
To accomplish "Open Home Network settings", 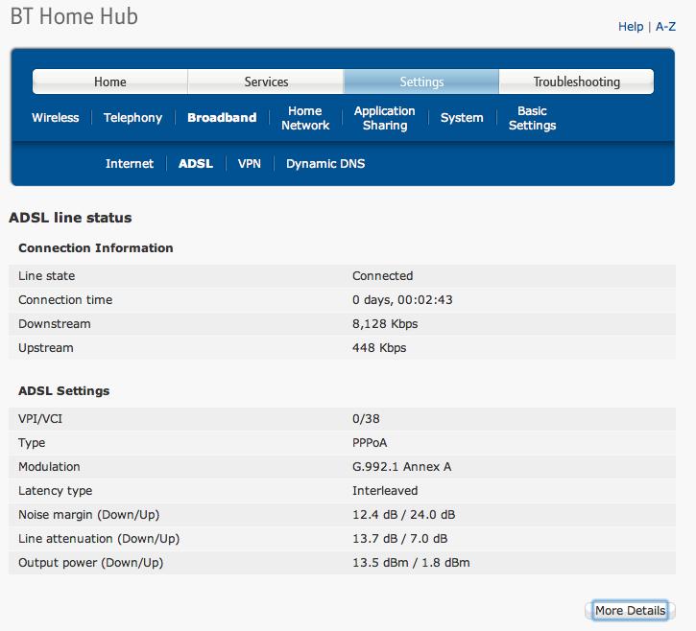I will [305, 118].
